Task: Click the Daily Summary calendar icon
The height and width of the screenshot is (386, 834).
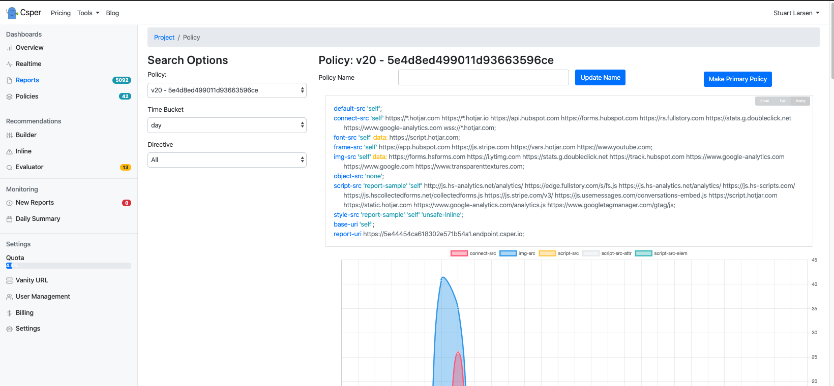Action: click(x=9, y=219)
